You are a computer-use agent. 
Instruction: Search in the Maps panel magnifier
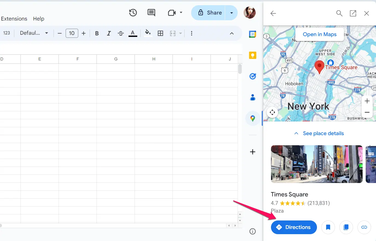pyautogui.click(x=339, y=13)
